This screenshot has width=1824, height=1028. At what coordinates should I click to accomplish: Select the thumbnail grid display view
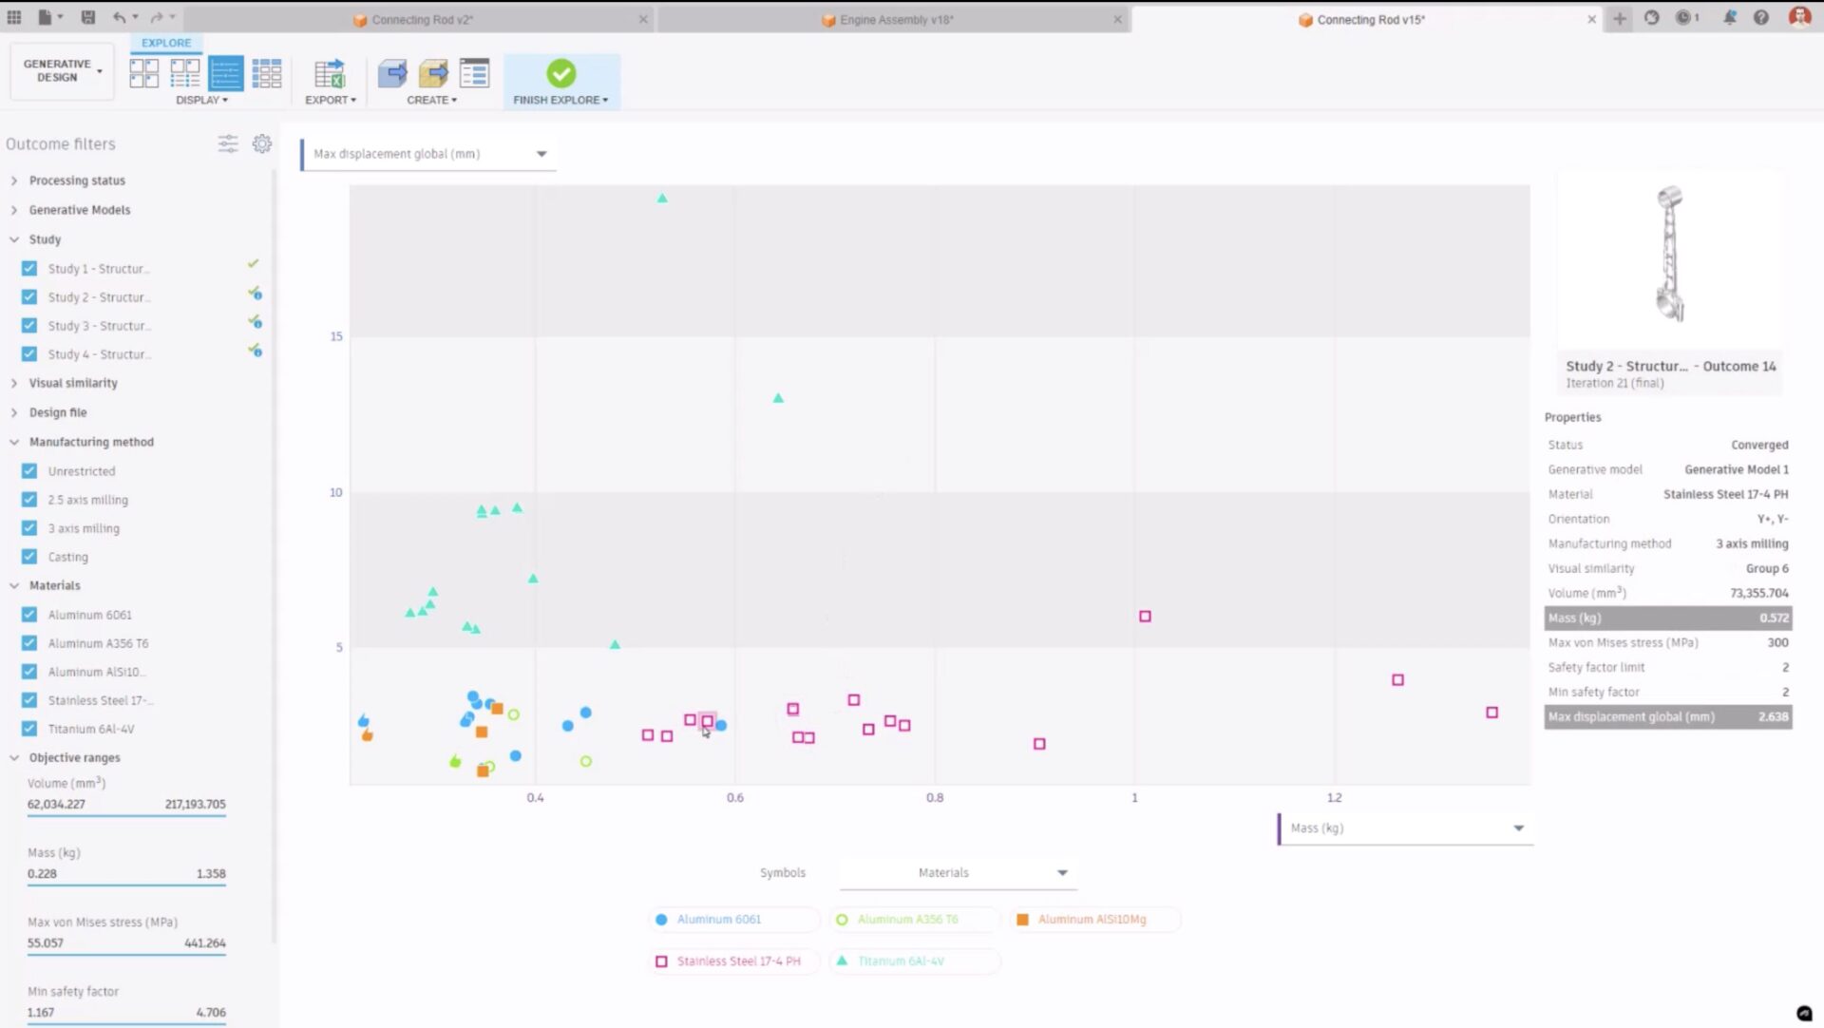click(x=143, y=73)
